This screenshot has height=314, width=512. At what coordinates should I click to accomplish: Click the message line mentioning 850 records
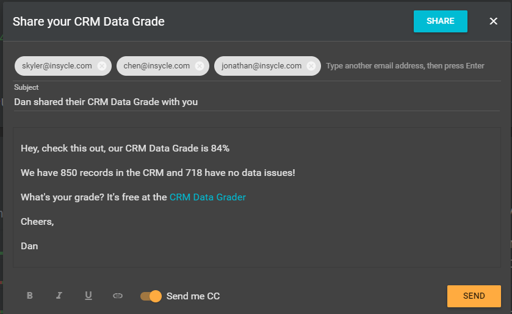pyautogui.click(x=157, y=173)
